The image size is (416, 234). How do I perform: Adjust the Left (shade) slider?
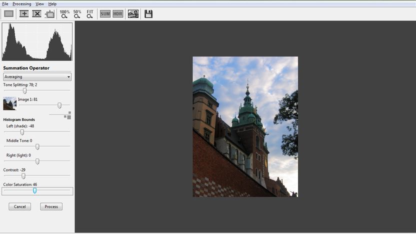(22, 132)
